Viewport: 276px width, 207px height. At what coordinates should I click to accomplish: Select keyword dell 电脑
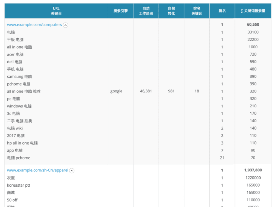15,62
